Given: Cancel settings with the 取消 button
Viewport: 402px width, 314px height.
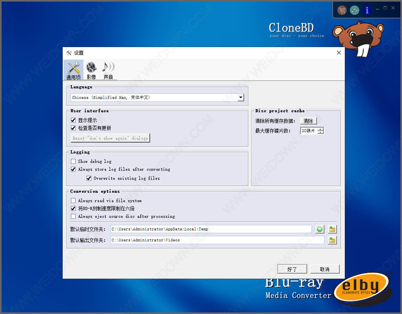Looking at the screenshot, I should pos(325,269).
